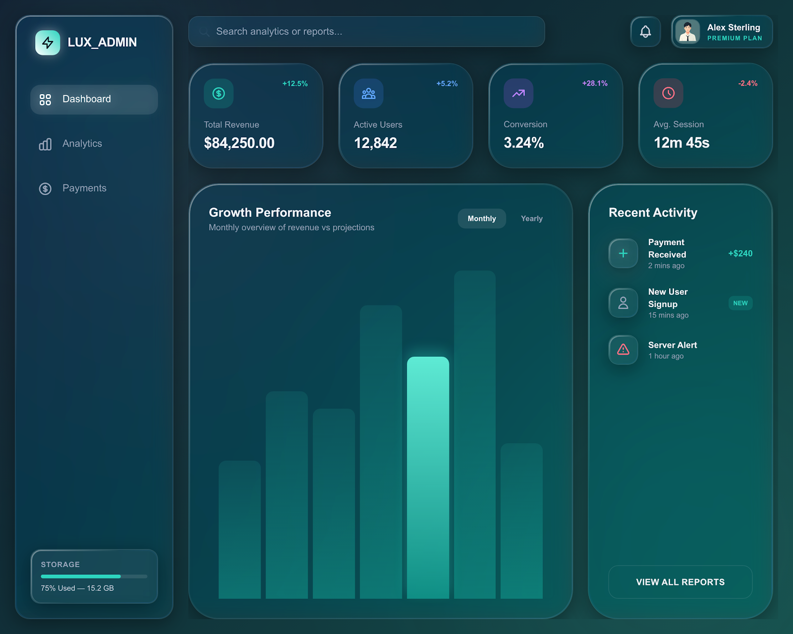This screenshot has height=634, width=793.
Task: Click the Avg. Session clock icon
Action: click(668, 93)
